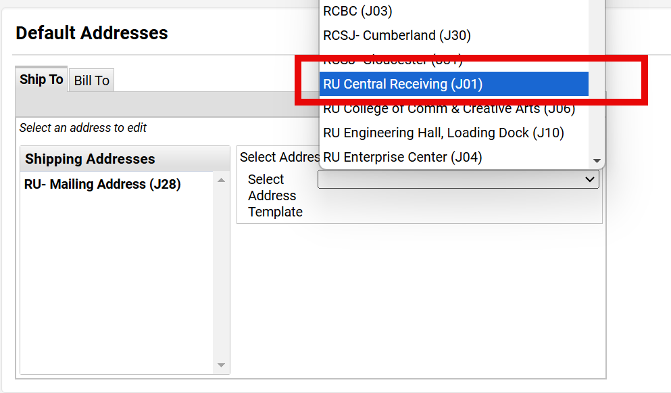Select RCSJ- Cumberland (J30) option
This screenshot has height=393, width=671.
[x=397, y=35]
